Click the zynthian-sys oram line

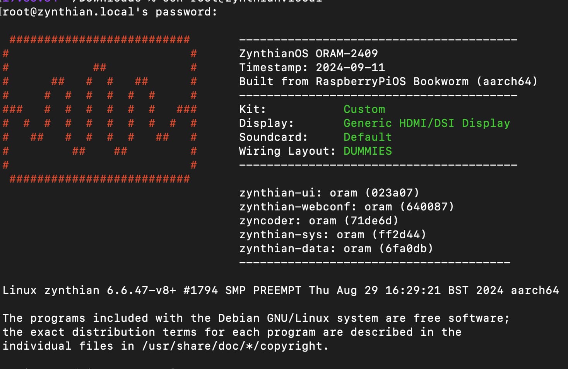tap(333, 234)
